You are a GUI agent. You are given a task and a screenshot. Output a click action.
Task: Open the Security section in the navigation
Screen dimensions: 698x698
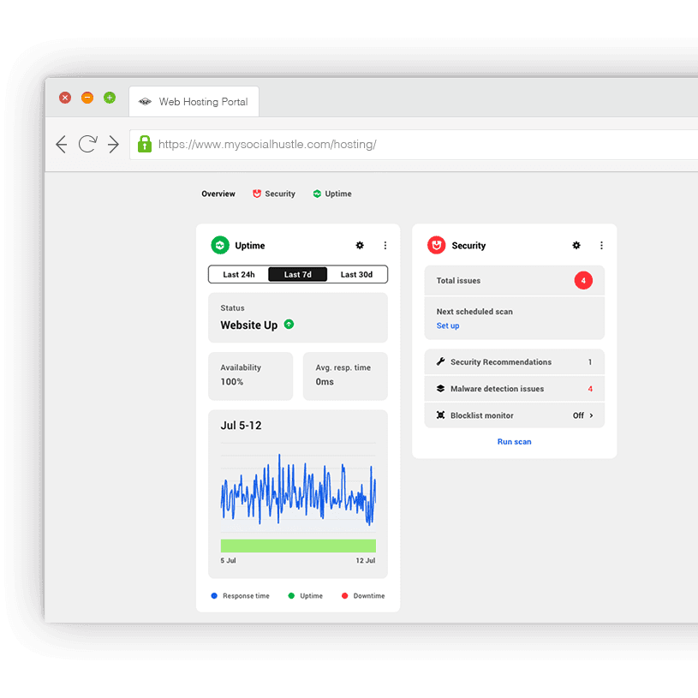point(274,194)
